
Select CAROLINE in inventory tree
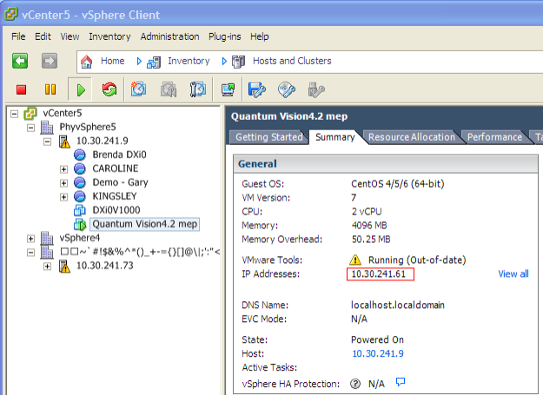116,168
